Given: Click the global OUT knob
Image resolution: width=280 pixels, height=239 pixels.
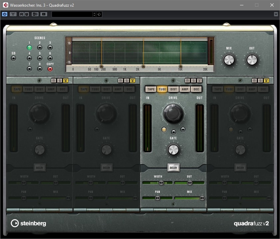Looking at the screenshot, I should click(252, 60).
